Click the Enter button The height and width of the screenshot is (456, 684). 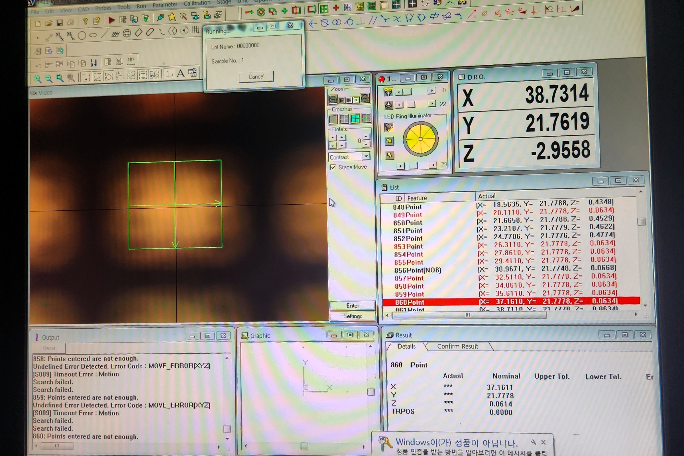352,306
